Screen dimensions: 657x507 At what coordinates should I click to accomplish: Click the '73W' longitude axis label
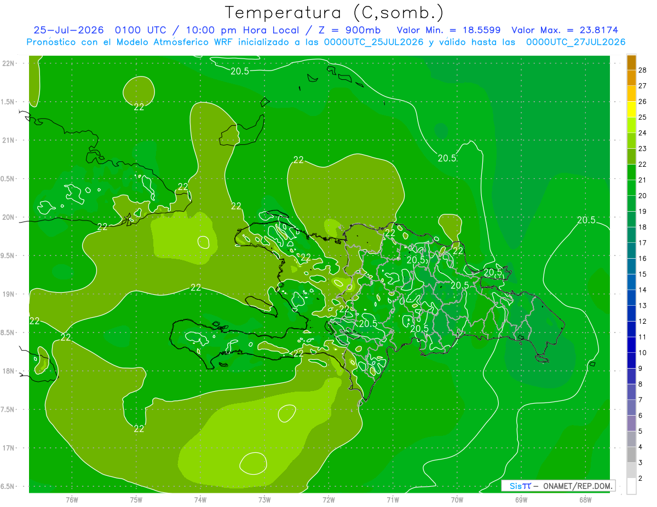click(x=264, y=499)
